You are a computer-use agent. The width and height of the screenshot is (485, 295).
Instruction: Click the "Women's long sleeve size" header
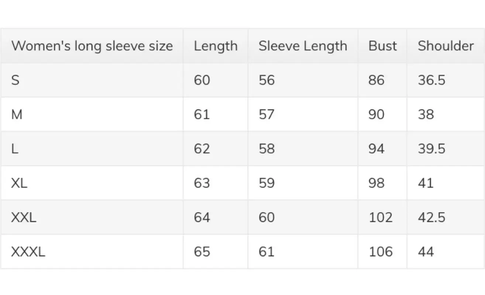92,46
